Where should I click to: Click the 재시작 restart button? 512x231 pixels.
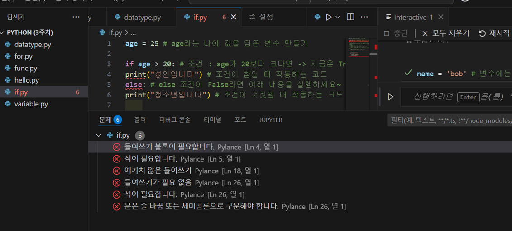coord(494,33)
